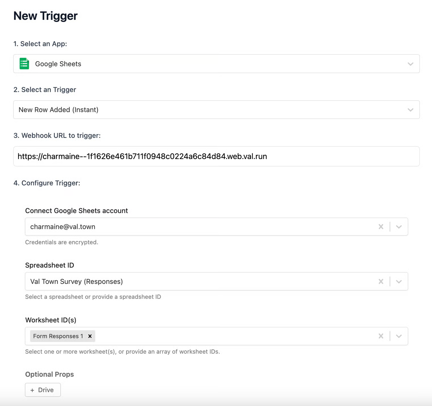Remove the Form Responses 1 tag

[x=90, y=336]
